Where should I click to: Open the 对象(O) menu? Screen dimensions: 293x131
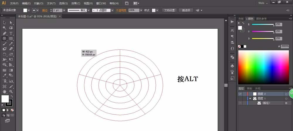click(x=39, y=3)
